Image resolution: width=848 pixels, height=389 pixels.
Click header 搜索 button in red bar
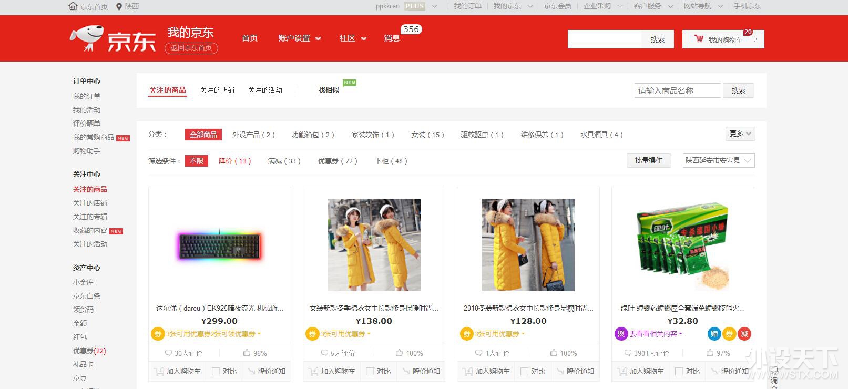point(658,39)
